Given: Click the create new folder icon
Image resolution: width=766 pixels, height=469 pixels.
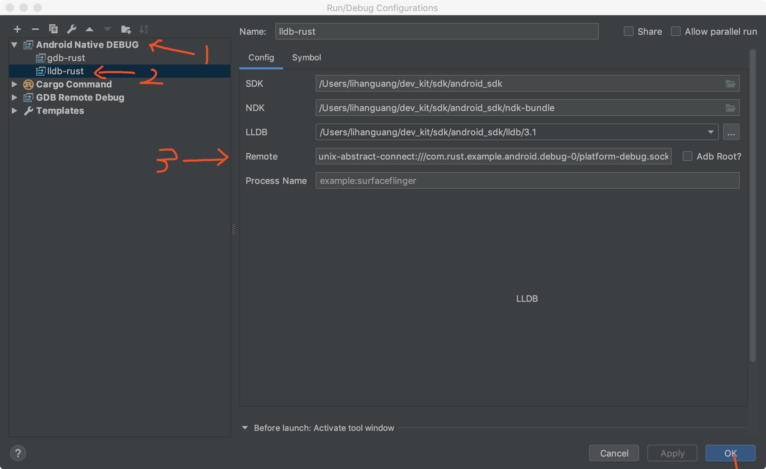Looking at the screenshot, I should click(126, 29).
